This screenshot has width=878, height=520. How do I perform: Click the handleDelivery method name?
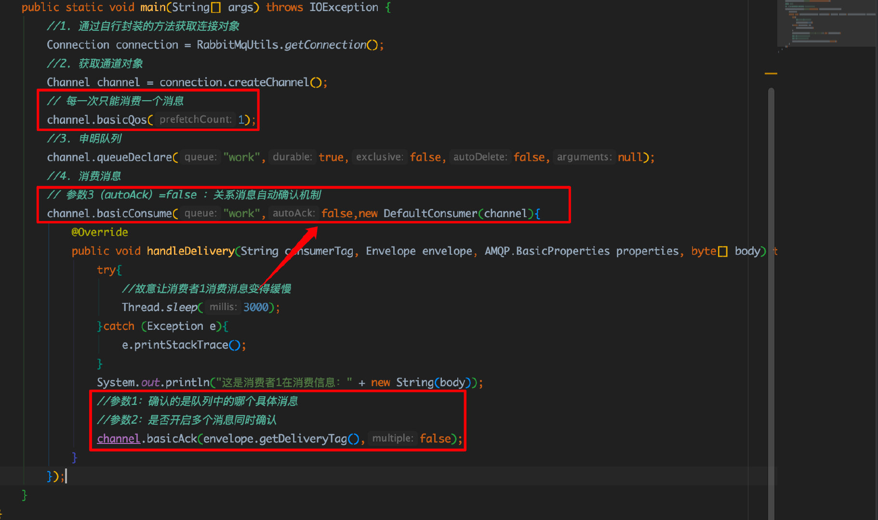pyautogui.click(x=190, y=251)
